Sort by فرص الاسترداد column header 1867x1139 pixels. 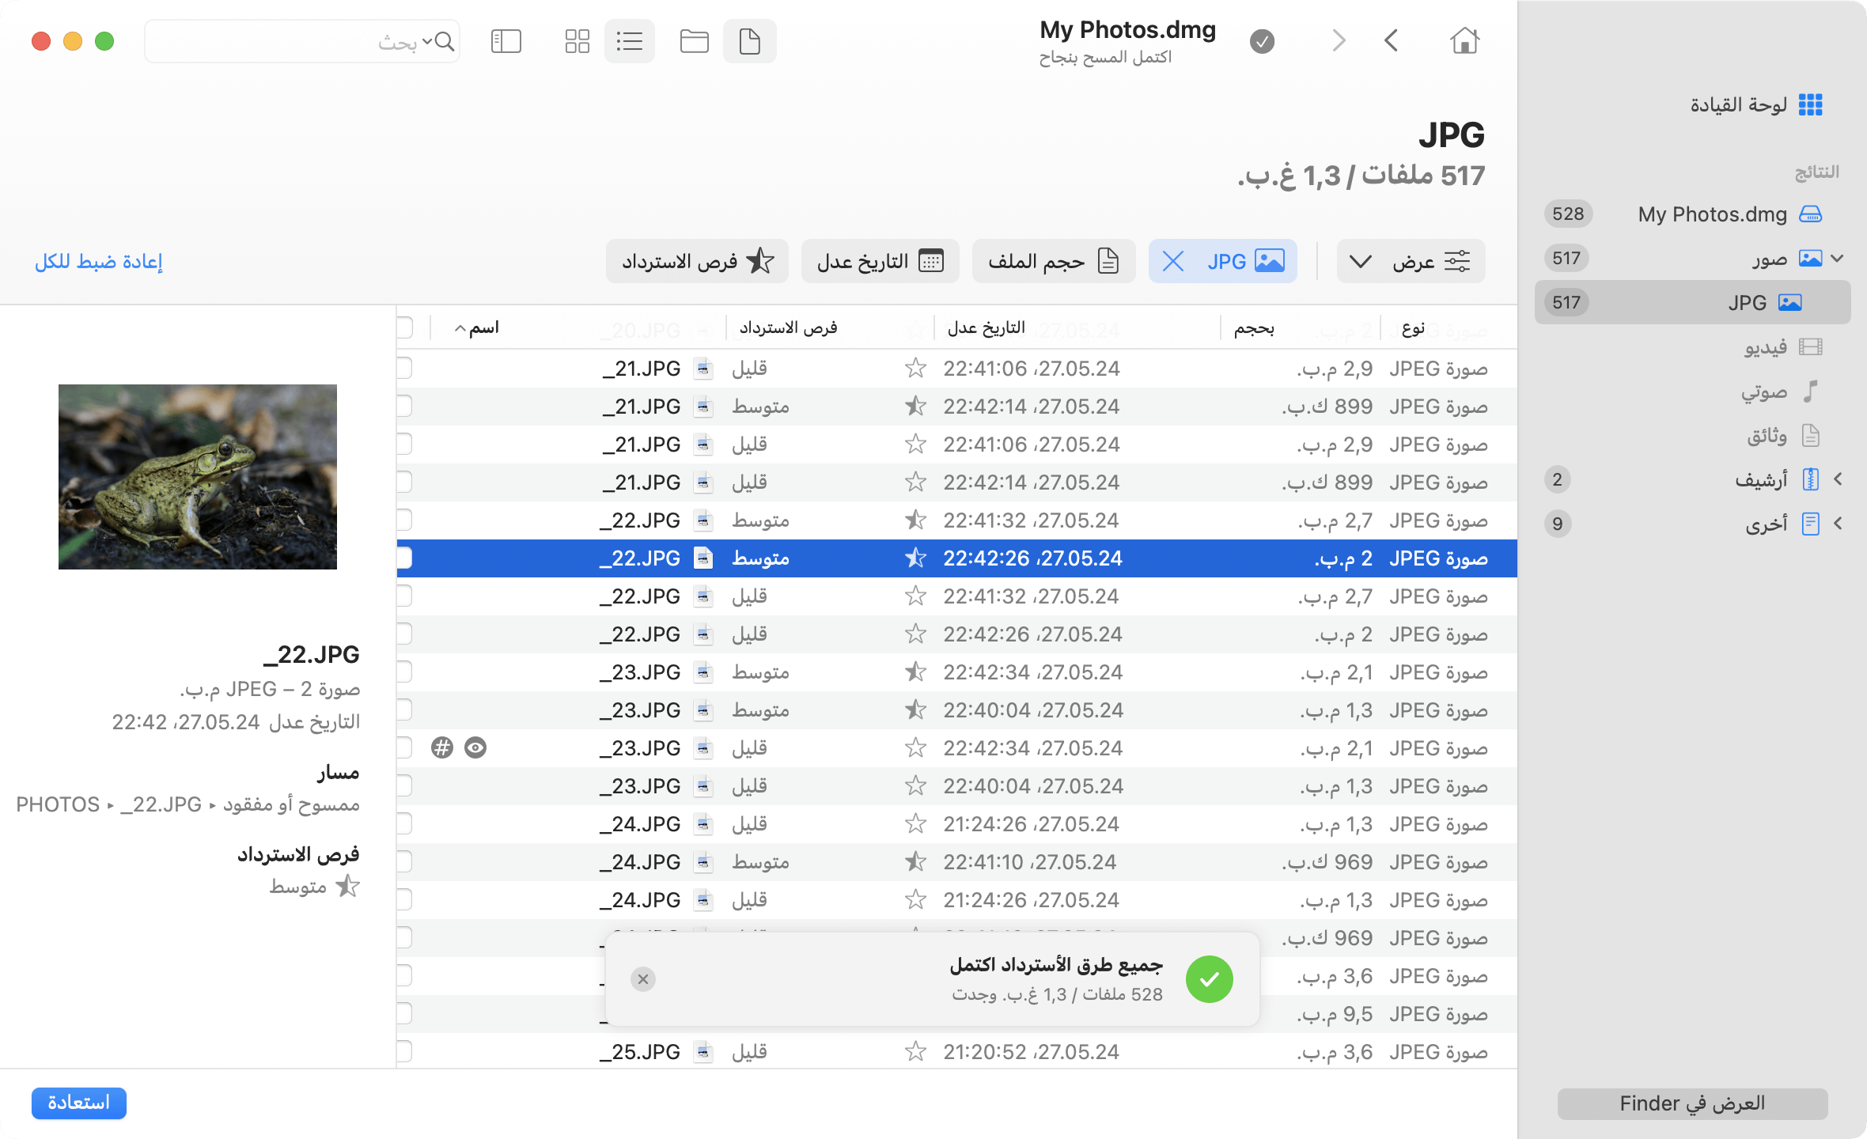[x=788, y=327]
